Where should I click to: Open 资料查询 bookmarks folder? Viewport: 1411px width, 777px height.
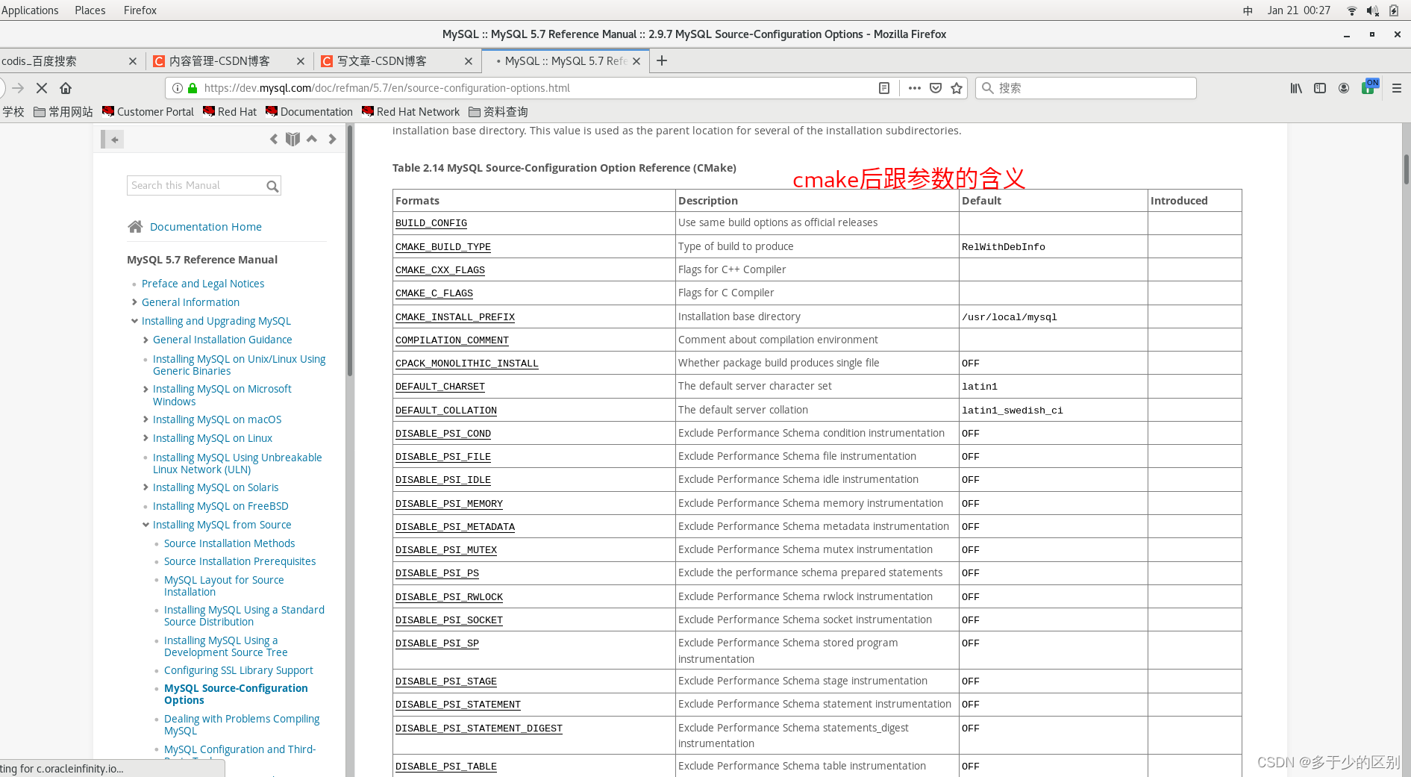pos(498,112)
